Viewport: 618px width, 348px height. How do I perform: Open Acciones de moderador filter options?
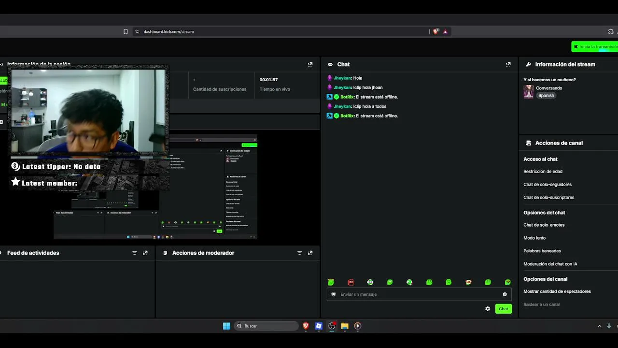(x=299, y=253)
